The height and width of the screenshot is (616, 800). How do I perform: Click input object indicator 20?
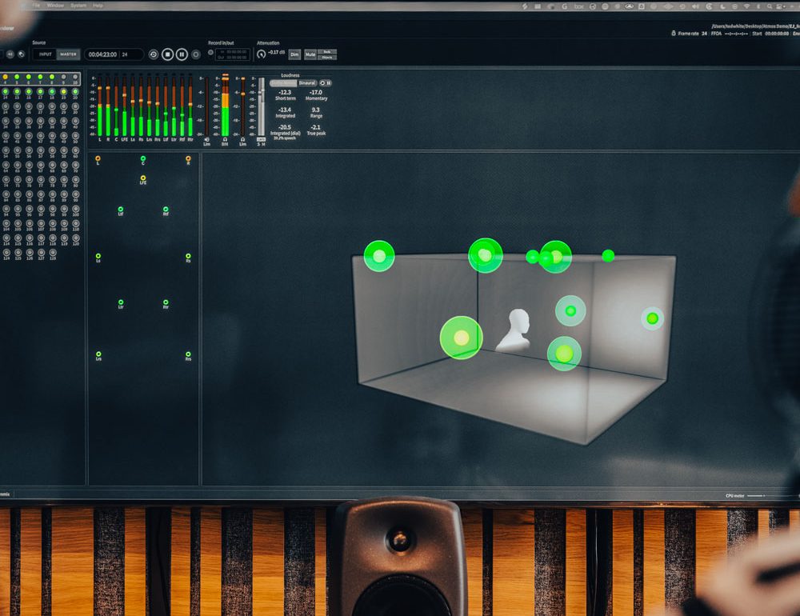[75, 92]
